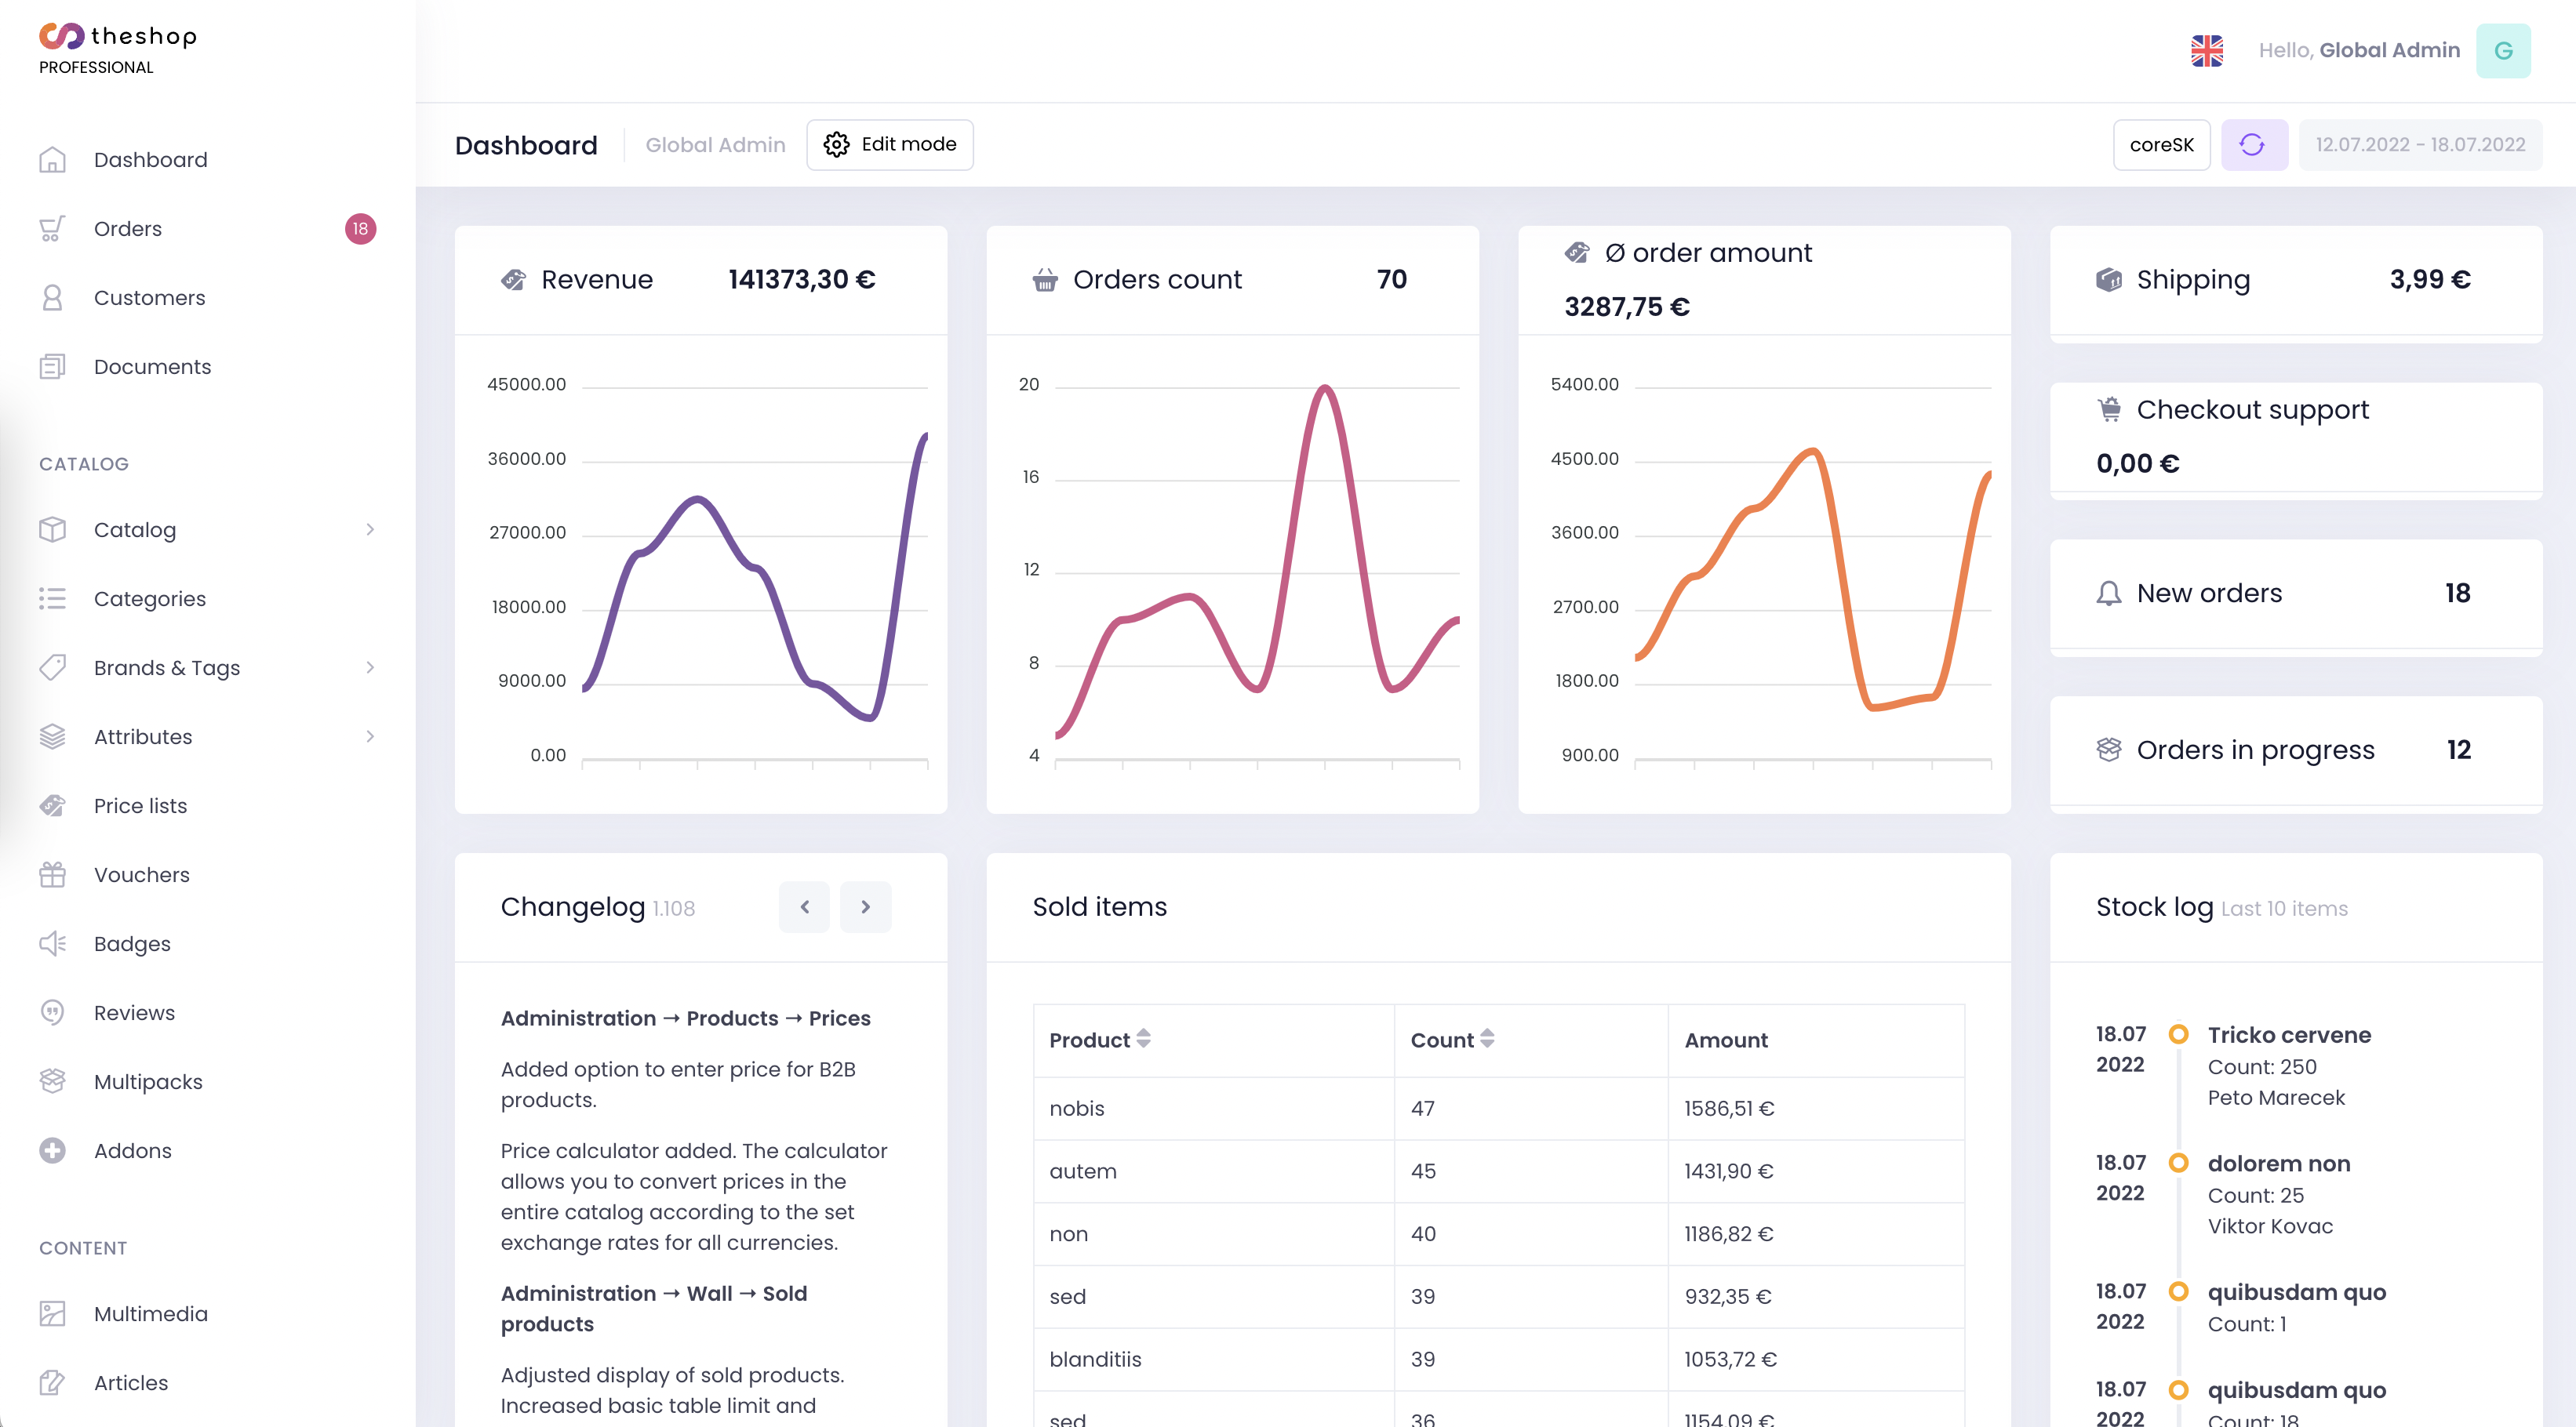Viewport: 2576px width, 1427px height.
Task: Open the coreSK shop selector
Action: pos(2161,145)
